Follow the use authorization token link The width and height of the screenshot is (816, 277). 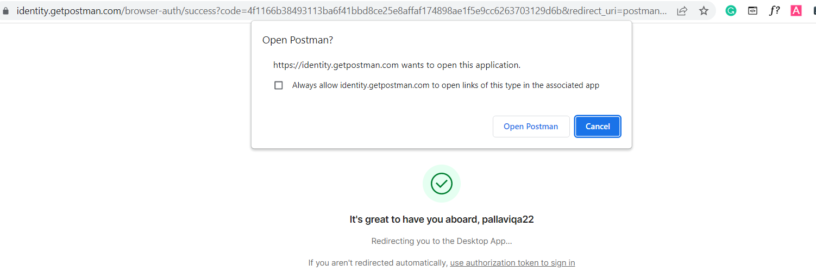pyautogui.click(x=512, y=263)
